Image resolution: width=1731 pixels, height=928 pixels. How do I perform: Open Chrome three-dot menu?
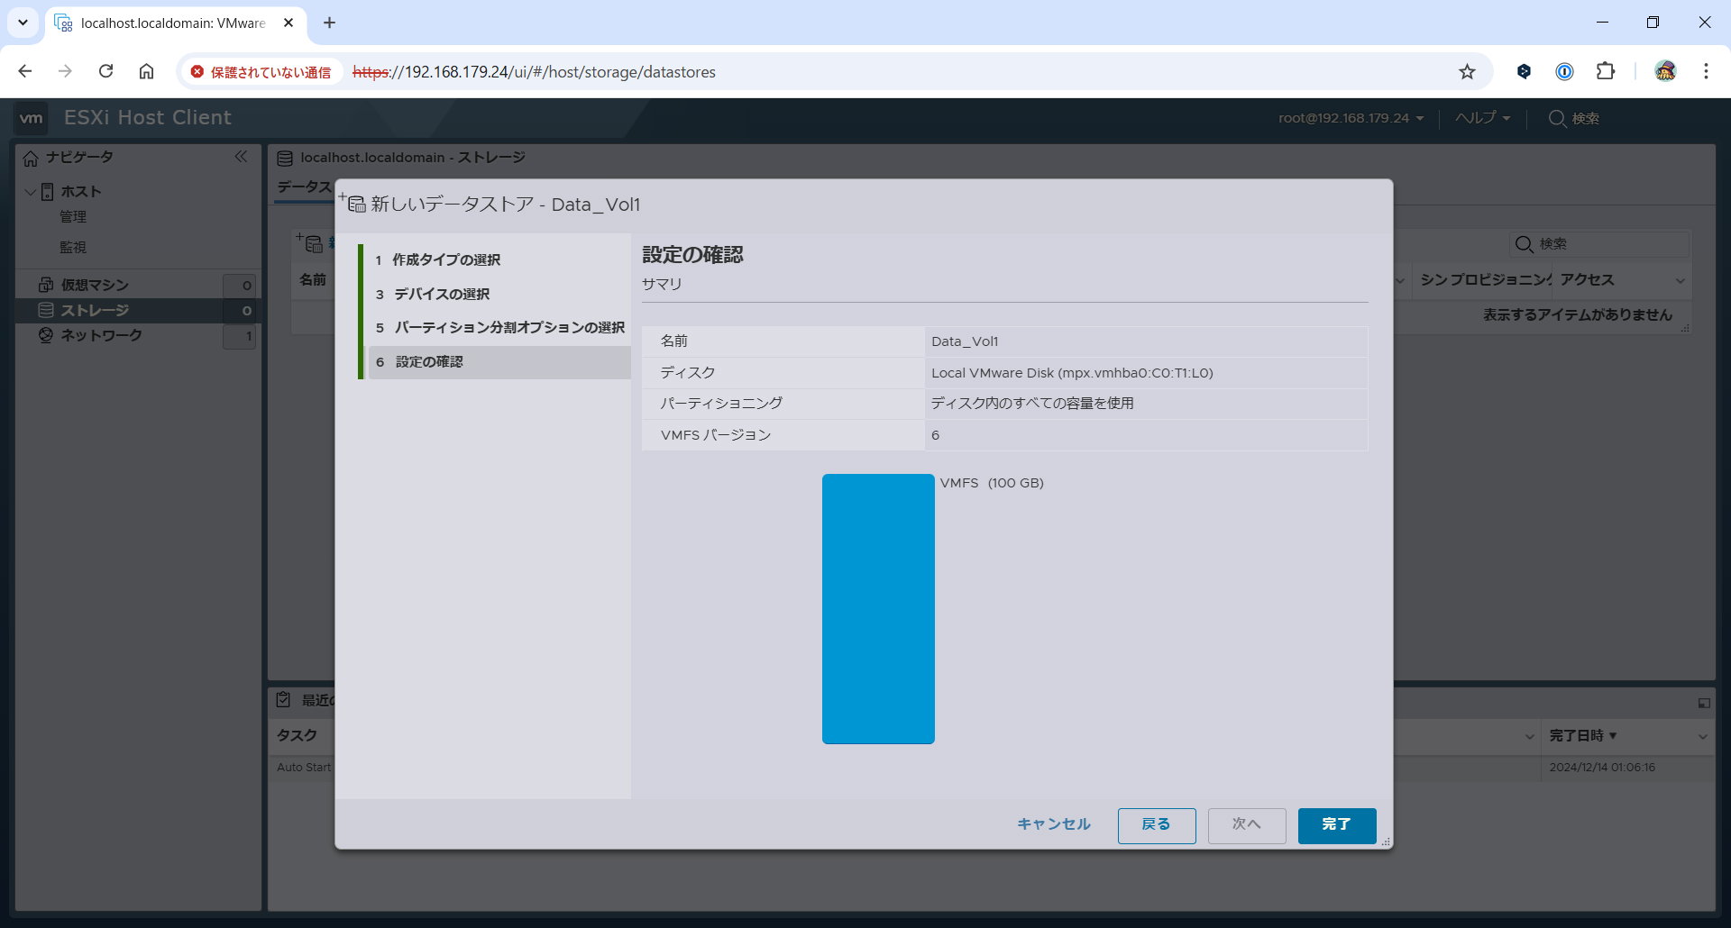click(x=1706, y=71)
